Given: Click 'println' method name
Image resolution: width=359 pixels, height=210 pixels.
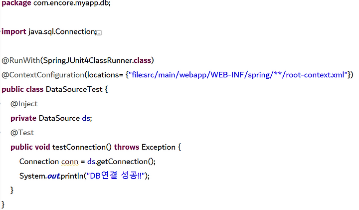Looking at the screenshot, I should [x=72, y=176].
